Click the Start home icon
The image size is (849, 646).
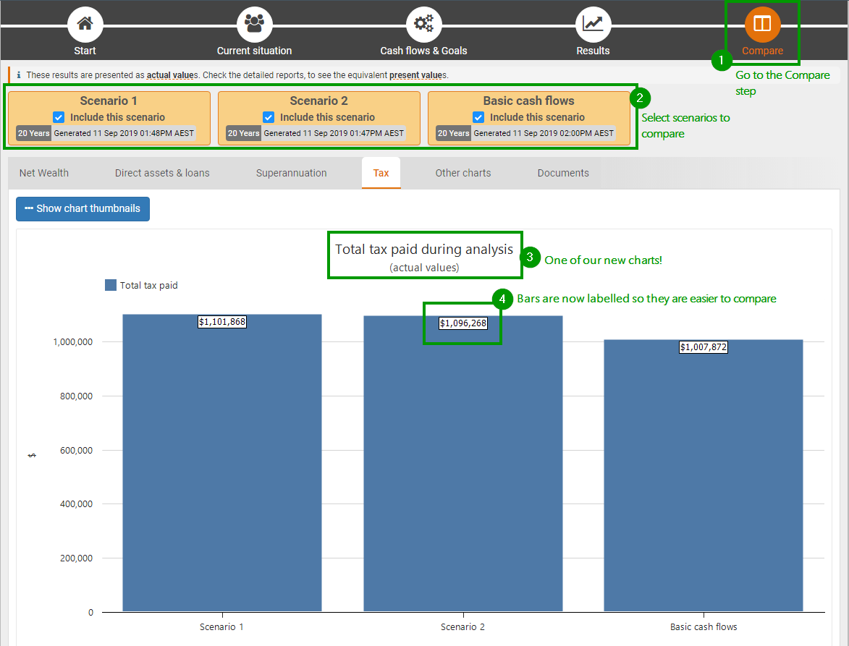coord(85,24)
